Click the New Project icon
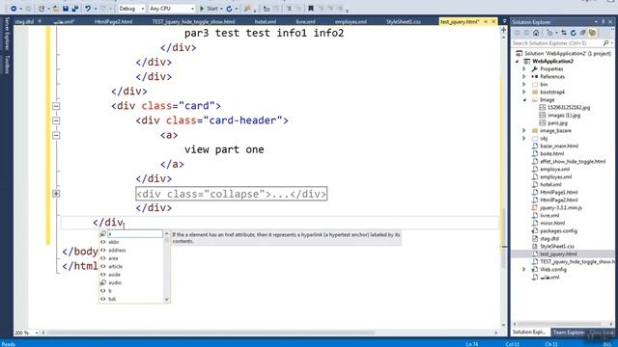Image resolution: width=618 pixels, height=347 pixels. pos(42,9)
